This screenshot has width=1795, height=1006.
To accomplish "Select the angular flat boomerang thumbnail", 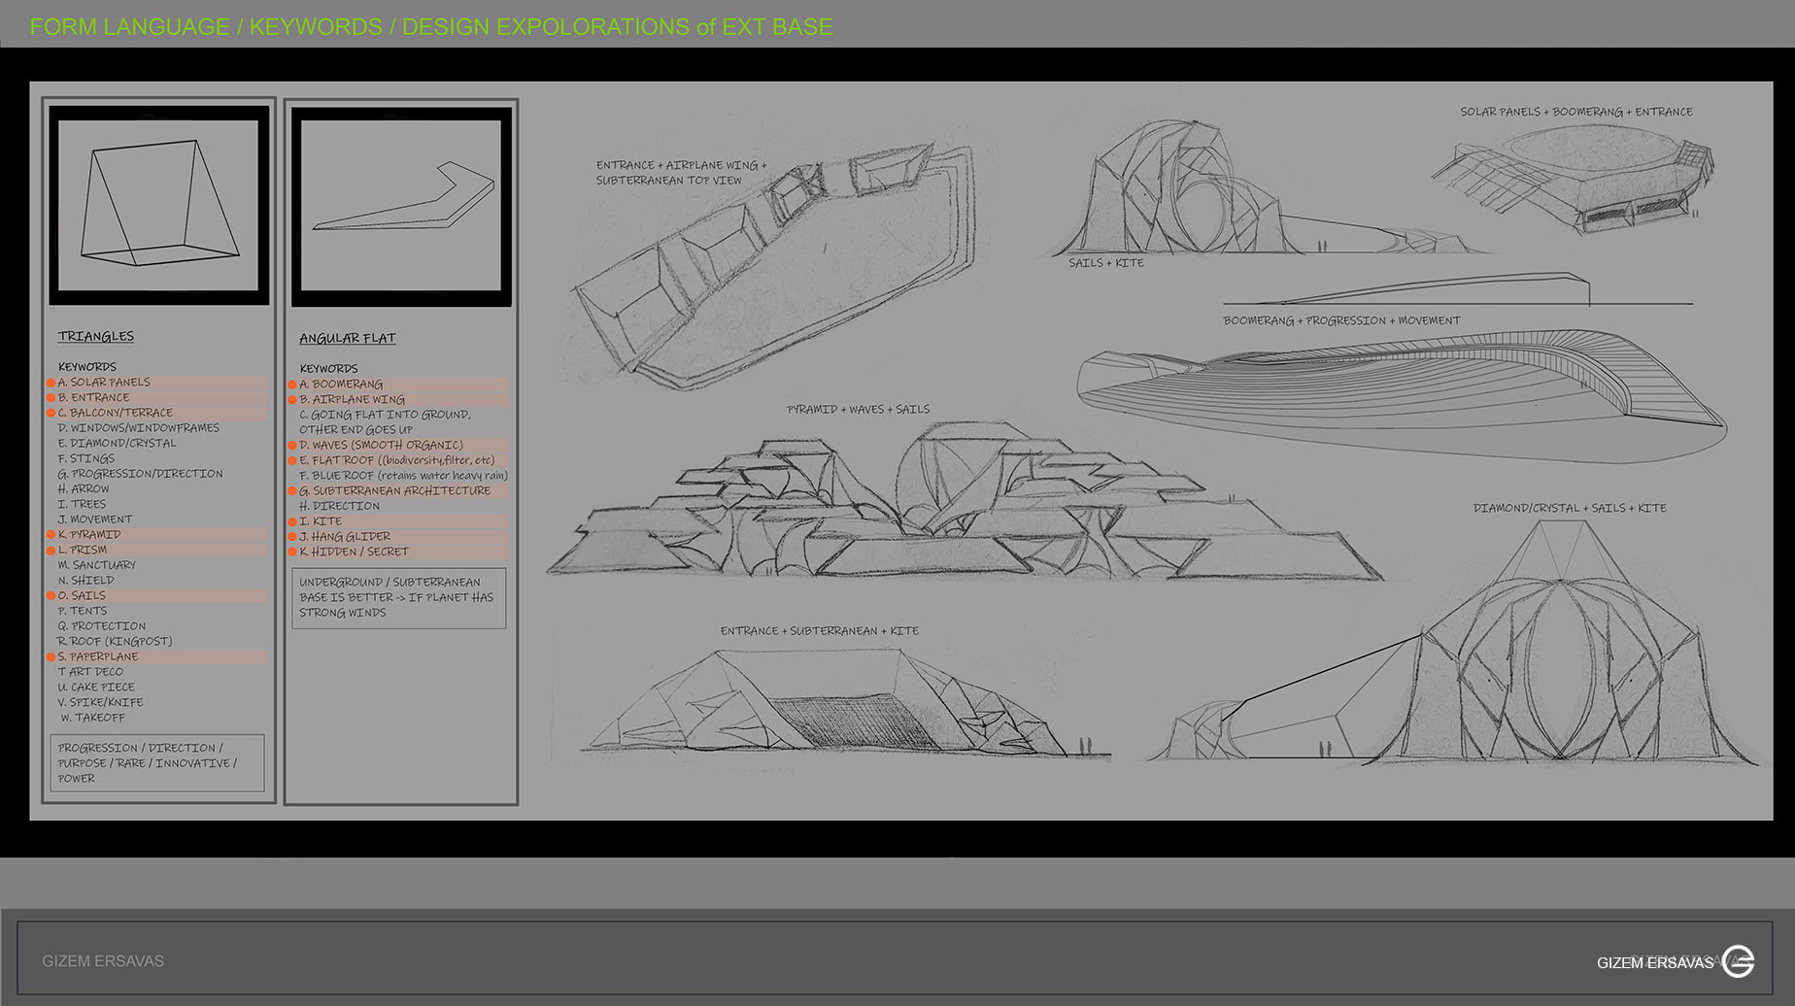I will (401, 207).
